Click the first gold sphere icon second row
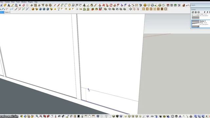The width and height of the screenshot is (210, 118). 33,9
